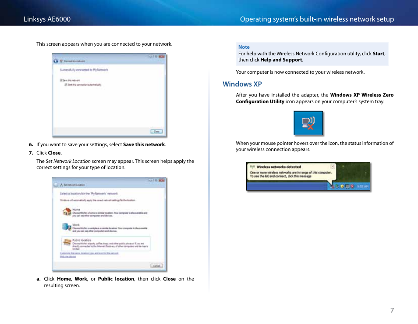Click the Work location building icon
This screenshot has height=324, width=418.
tap(67, 227)
